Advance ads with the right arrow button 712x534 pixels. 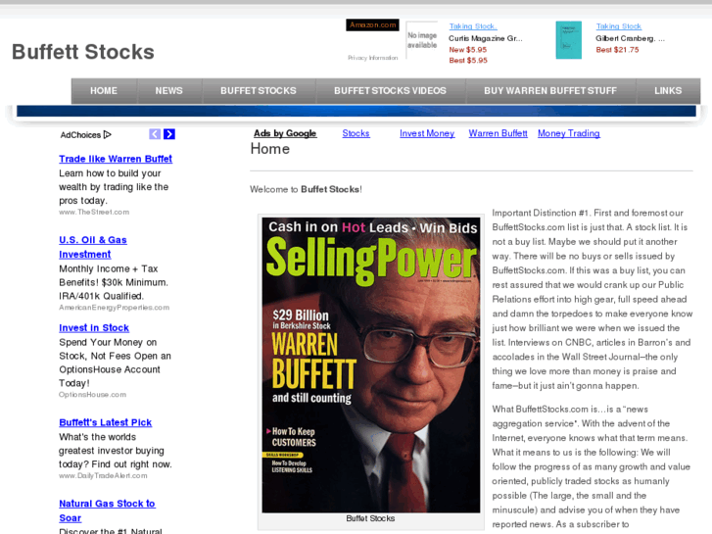169,134
